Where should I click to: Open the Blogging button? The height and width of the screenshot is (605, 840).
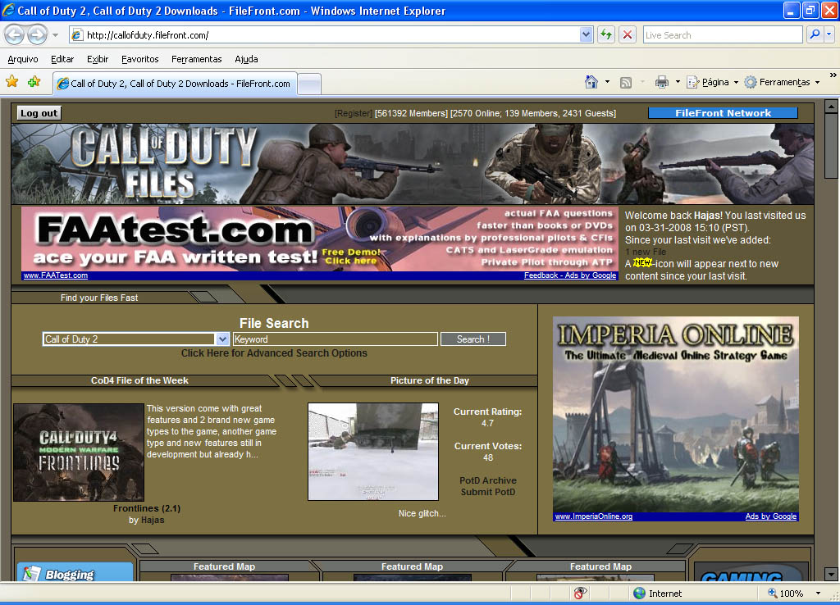(75, 572)
